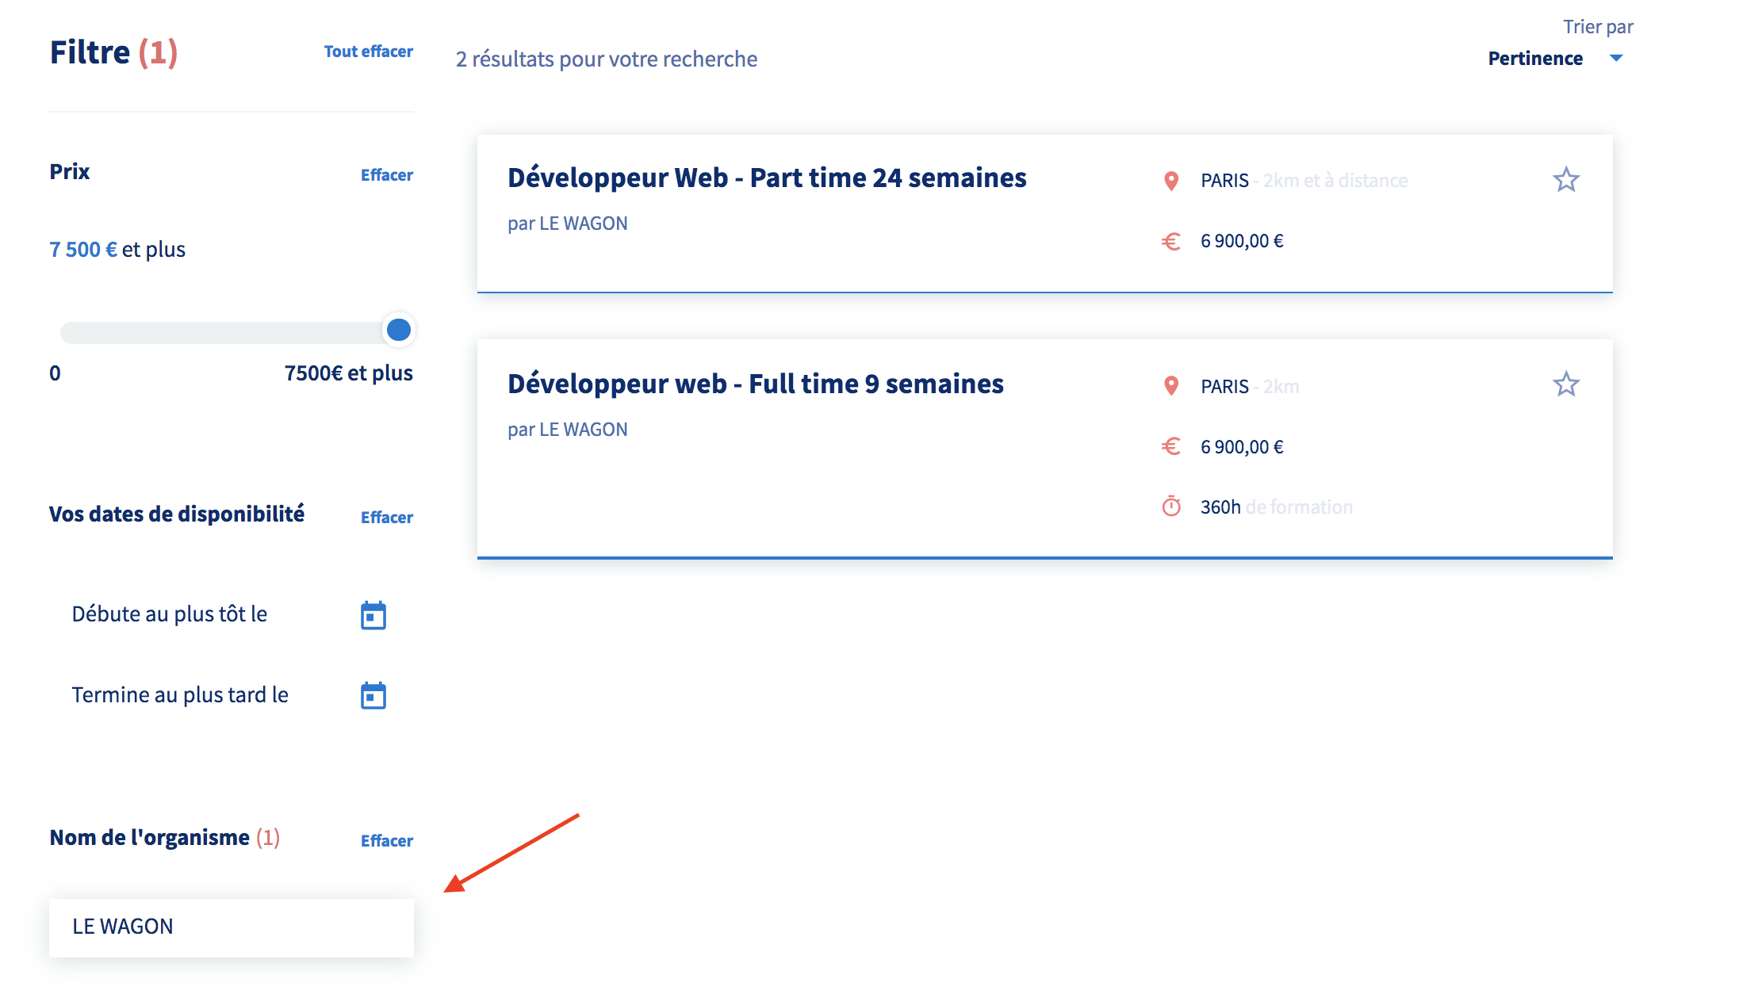Clear the Nom de l'organisme filter
Screen dimensions: 1743x994
coord(387,841)
